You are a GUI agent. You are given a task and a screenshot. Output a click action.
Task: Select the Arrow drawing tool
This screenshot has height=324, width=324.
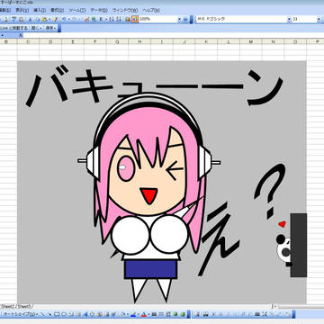pyautogui.click(x=49, y=314)
